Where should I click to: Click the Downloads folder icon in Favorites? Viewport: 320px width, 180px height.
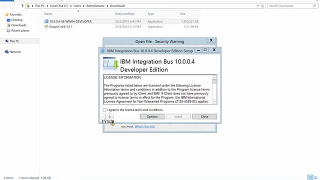point(8,25)
